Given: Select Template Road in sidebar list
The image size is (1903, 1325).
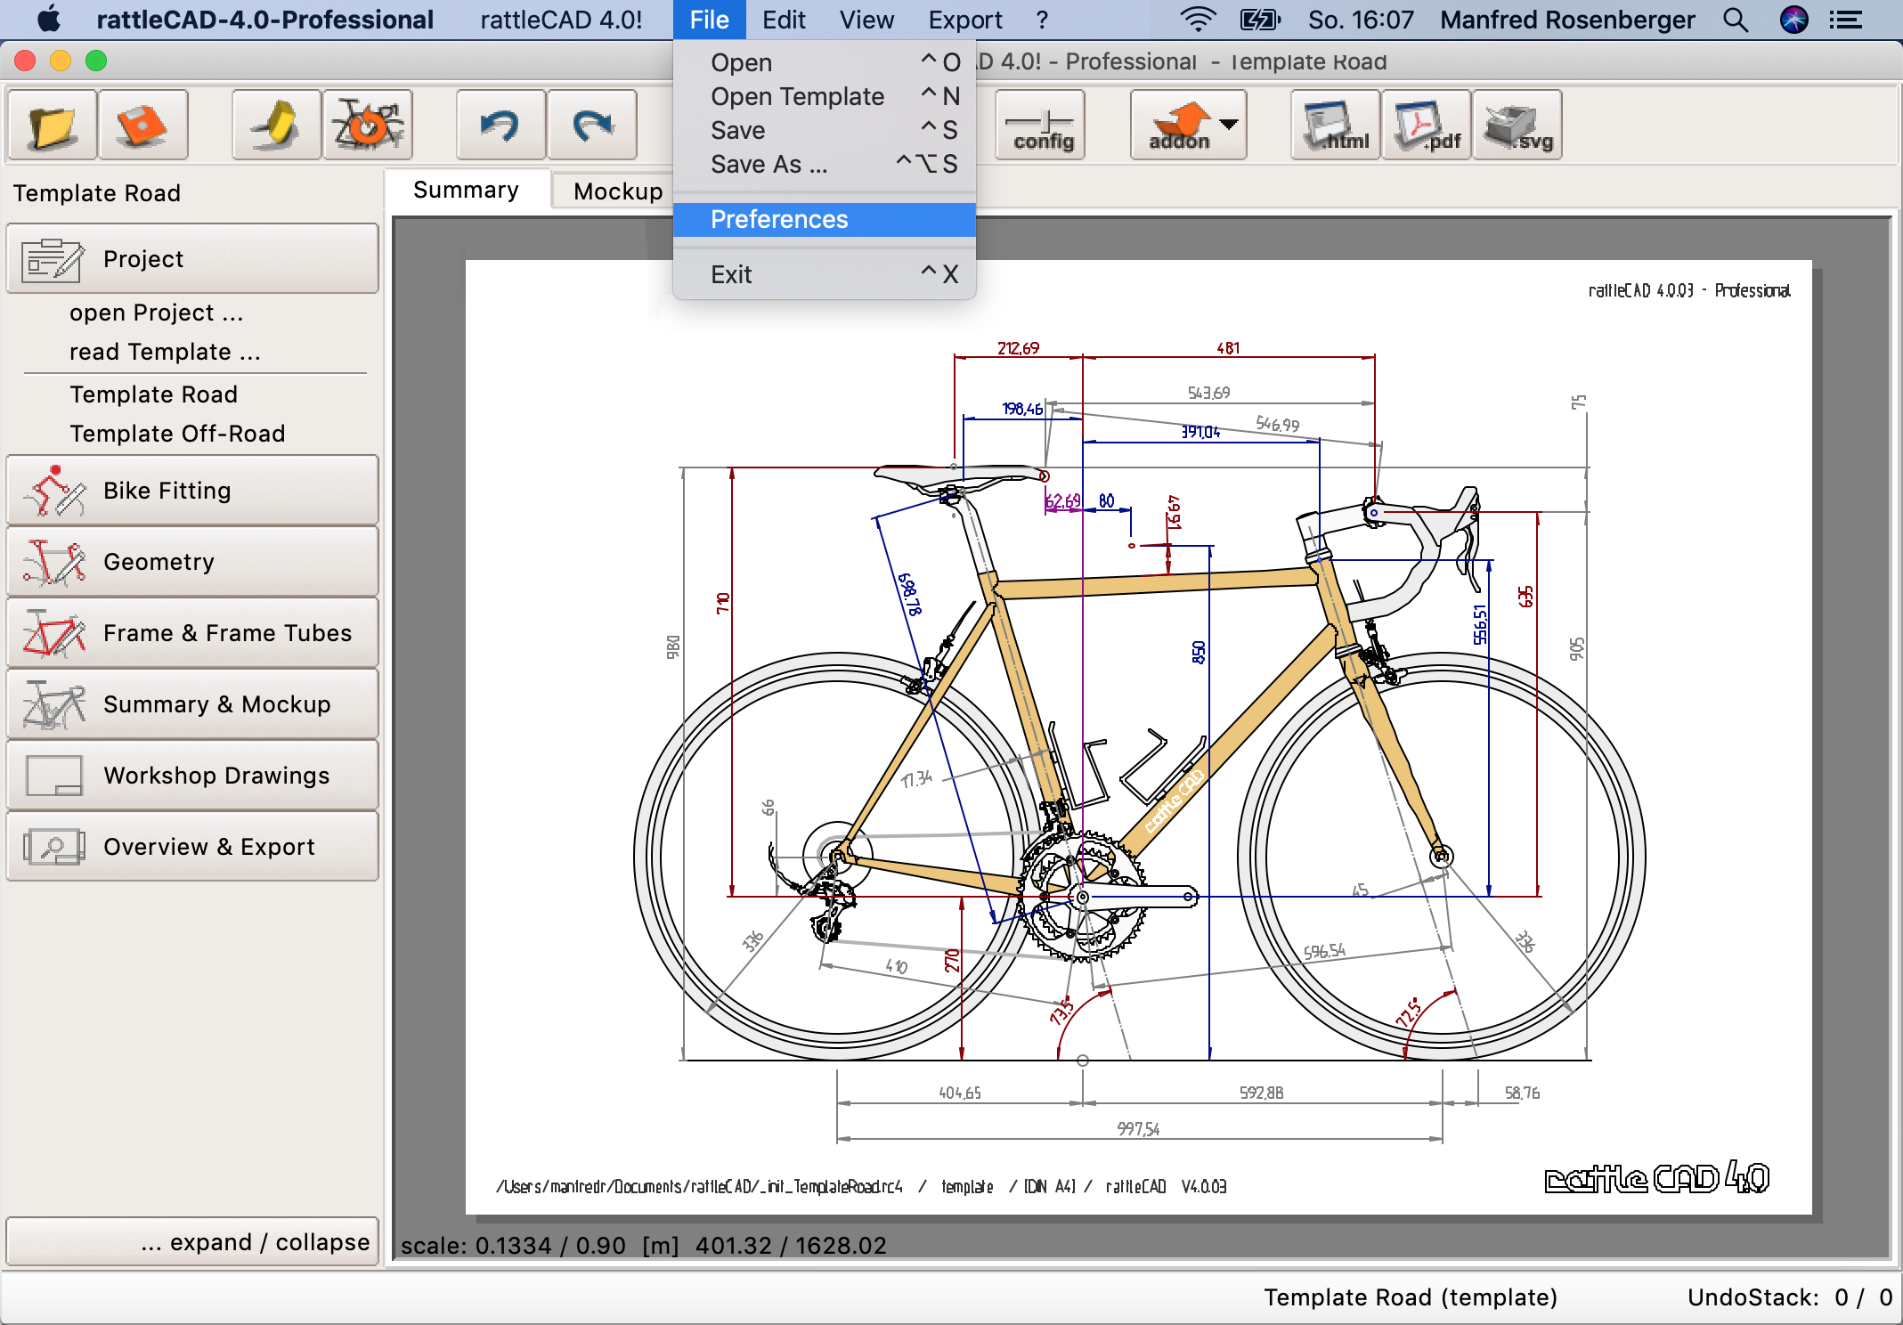Looking at the screenshot, I should pos(153,394).
